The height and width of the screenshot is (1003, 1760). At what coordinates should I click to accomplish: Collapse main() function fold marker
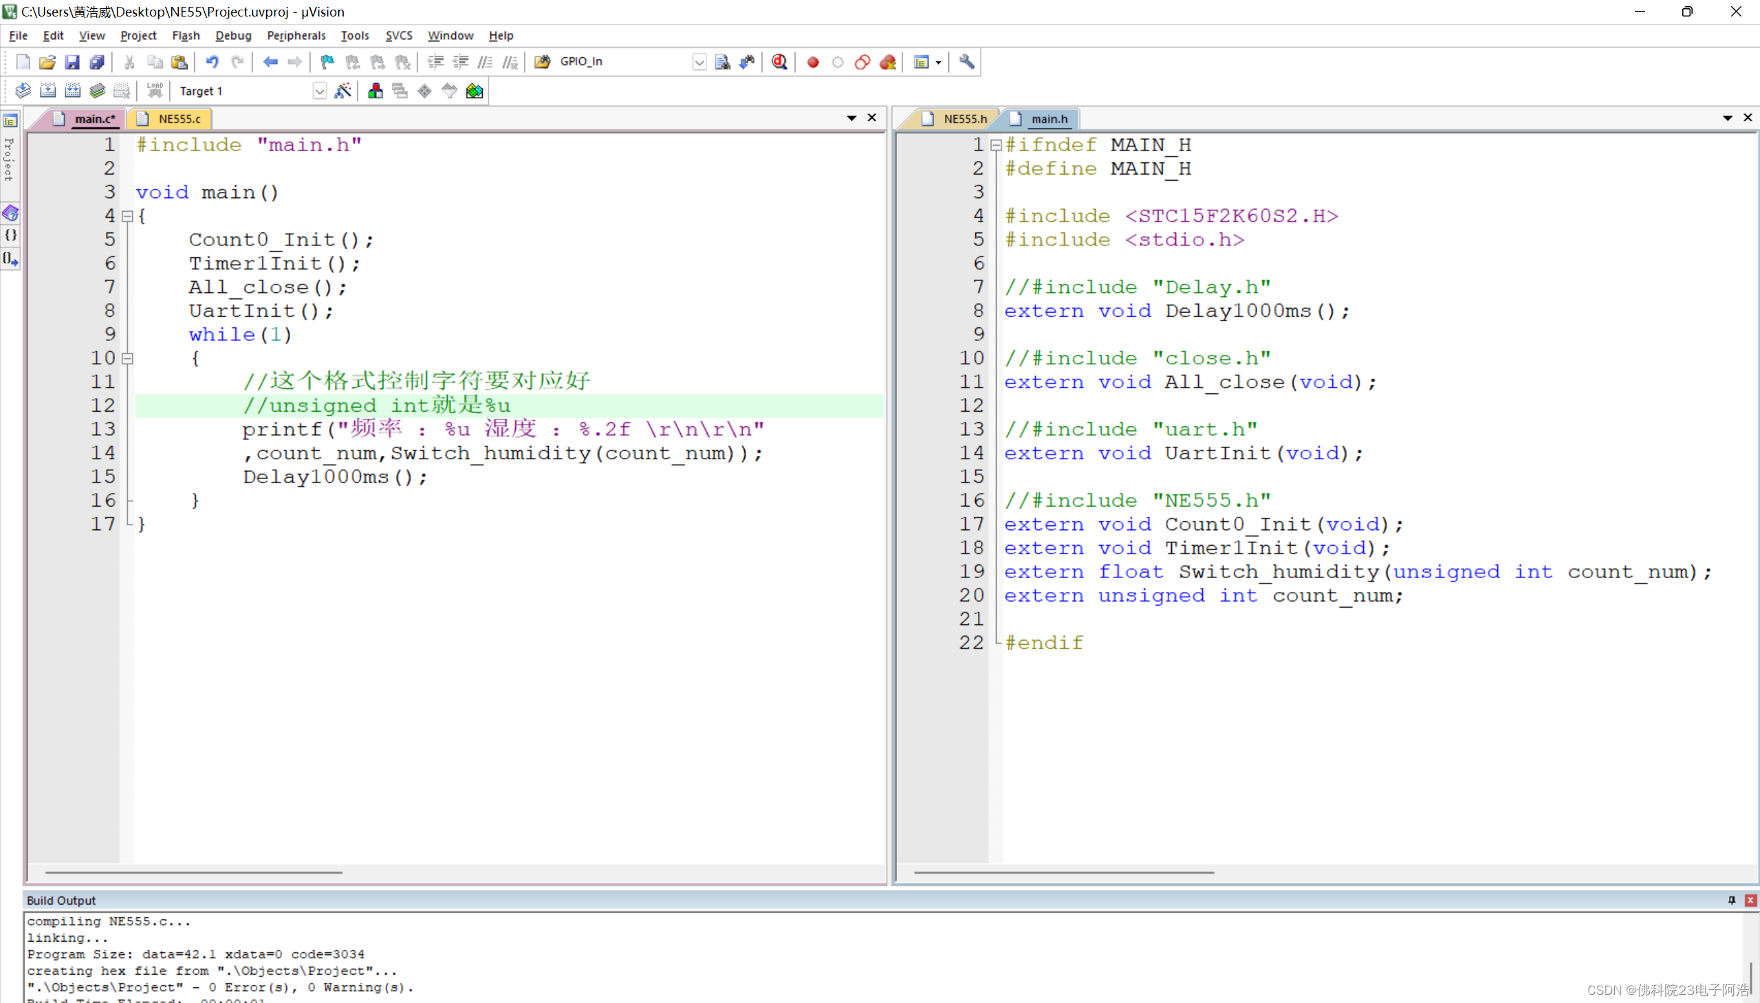coord(127,217)
